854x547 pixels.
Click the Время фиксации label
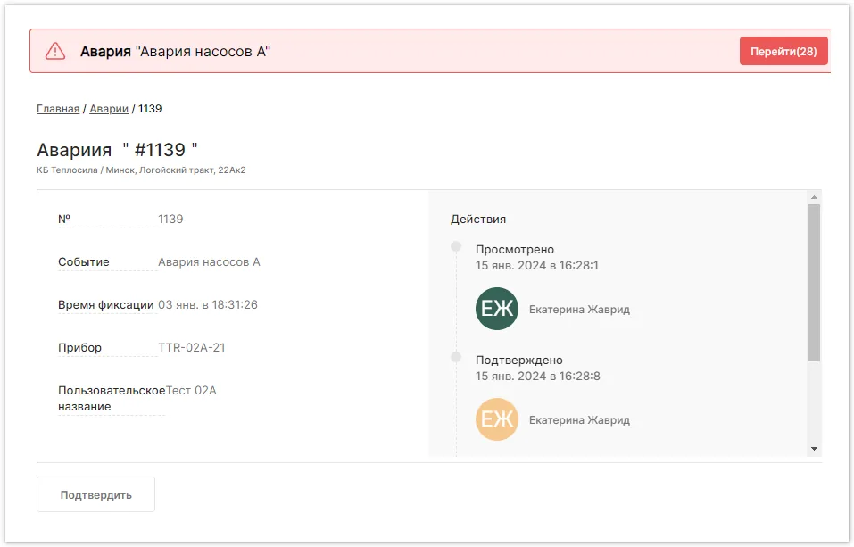click(x=106, y=304)
